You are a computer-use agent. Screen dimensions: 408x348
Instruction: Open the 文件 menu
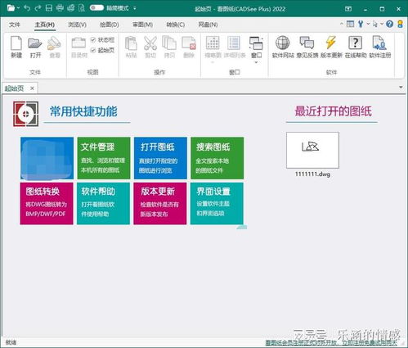[15, 25]
